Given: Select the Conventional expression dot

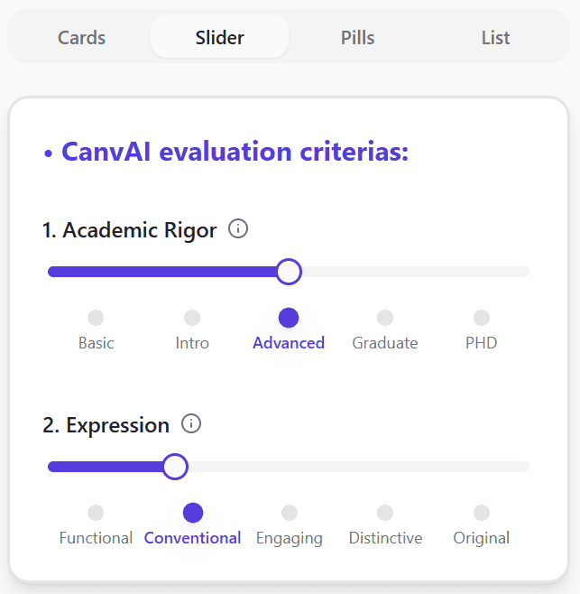Looking at the screenshot, I should 192,513.
